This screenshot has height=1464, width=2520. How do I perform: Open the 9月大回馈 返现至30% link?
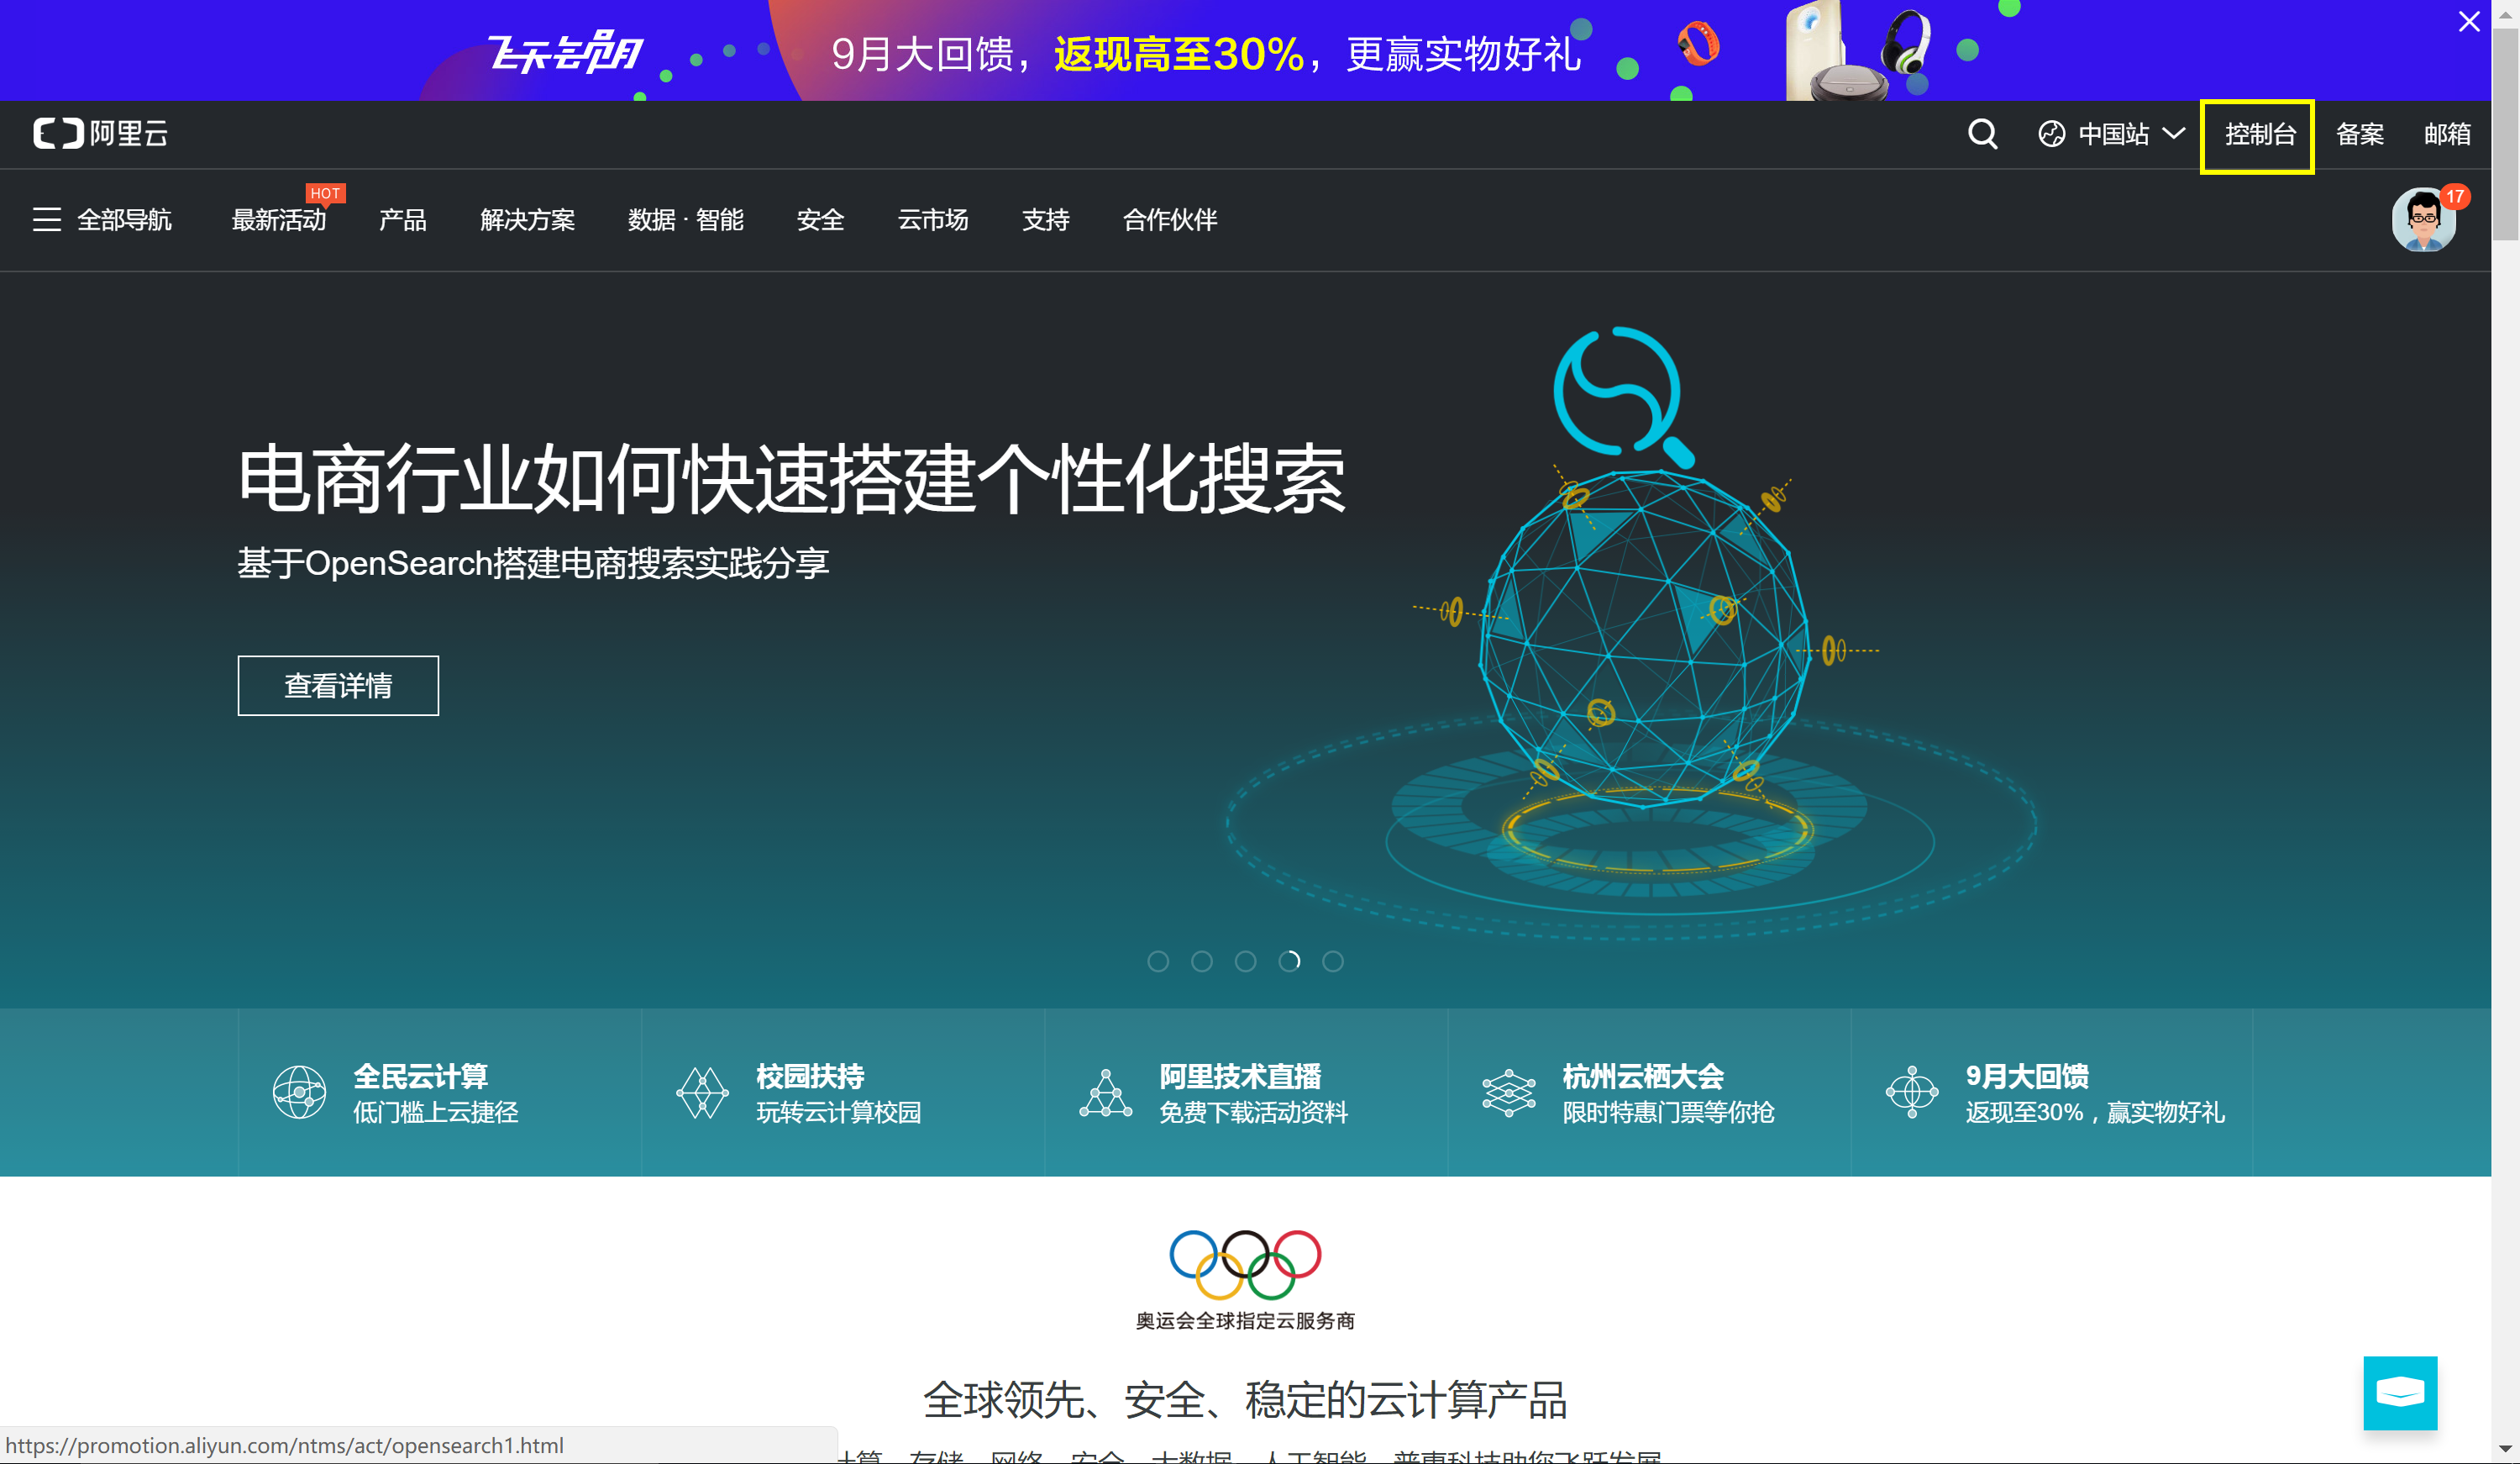2052,1093
